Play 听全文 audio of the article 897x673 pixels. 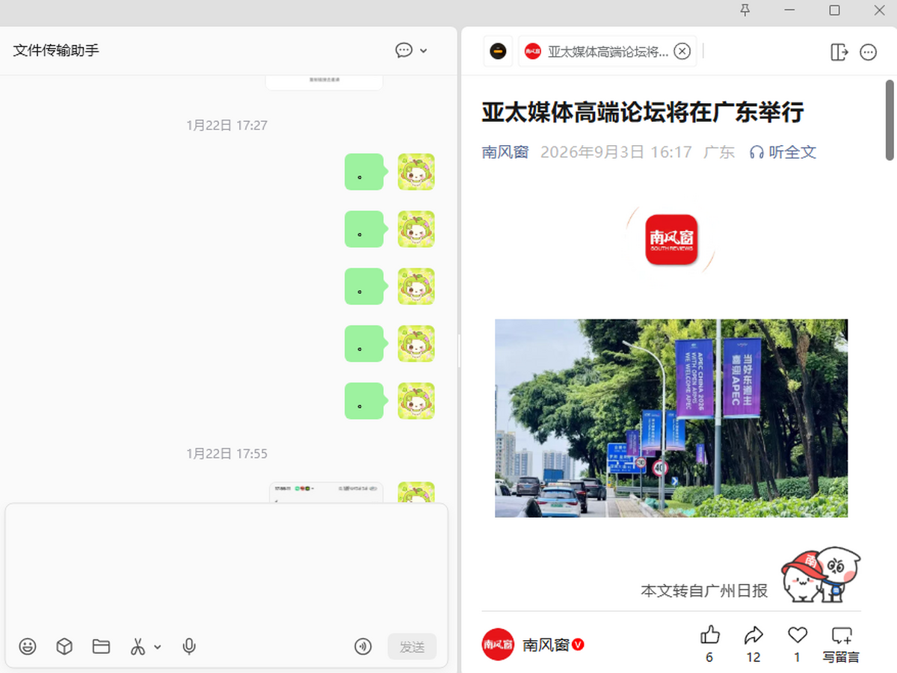point(783,152)
